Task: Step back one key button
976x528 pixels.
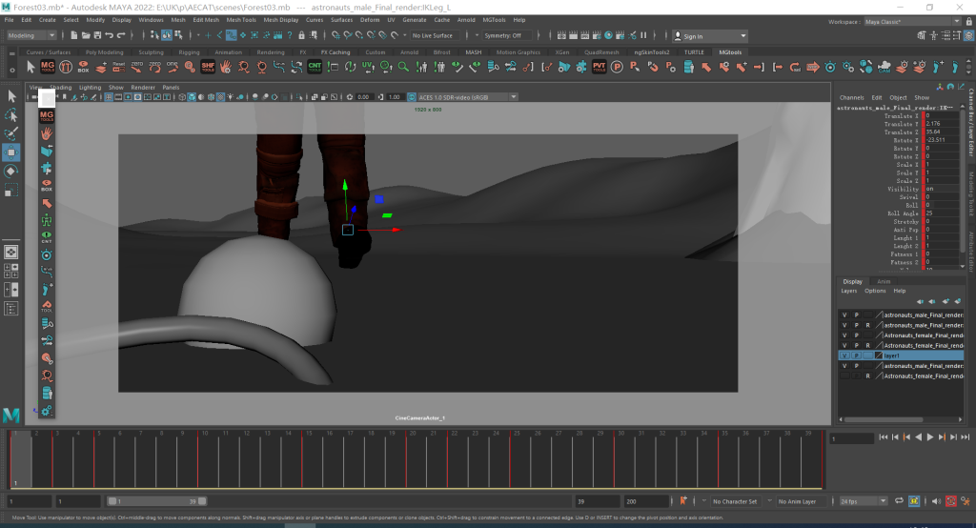Action: tap(907, 437)
